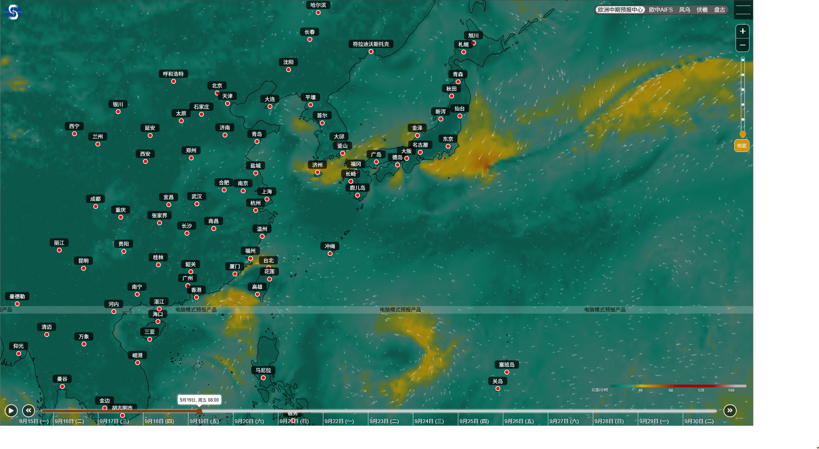
Task: Switch to the 风乌 model
Action: [x=684, y=10]
